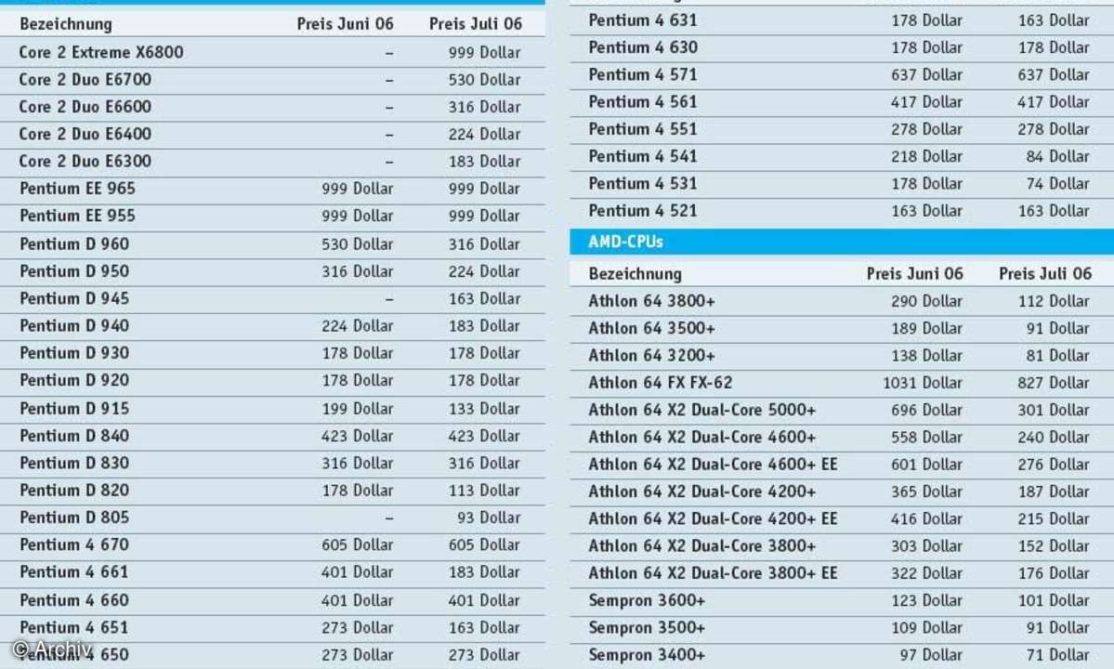The height and width of the screenshot is (669, 1114).
Task: Click the "Pentium D 830" label
Action: coord(74,463)
